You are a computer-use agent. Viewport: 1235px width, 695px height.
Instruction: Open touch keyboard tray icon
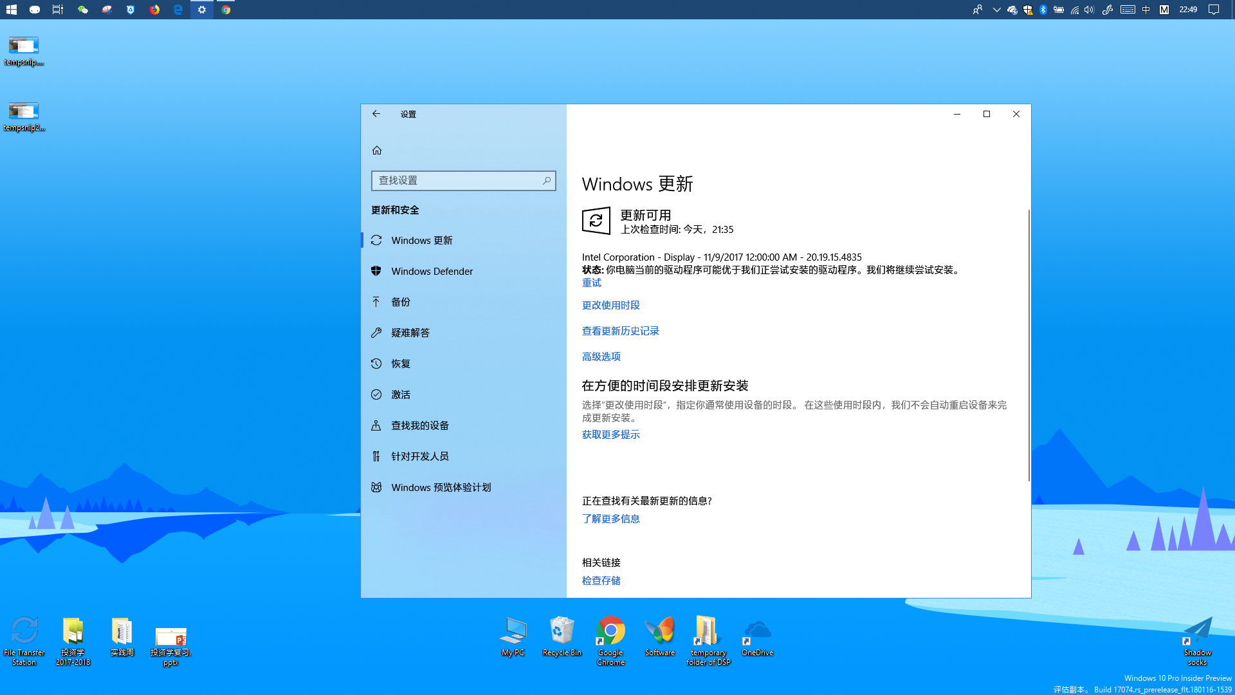[1128, 10]
